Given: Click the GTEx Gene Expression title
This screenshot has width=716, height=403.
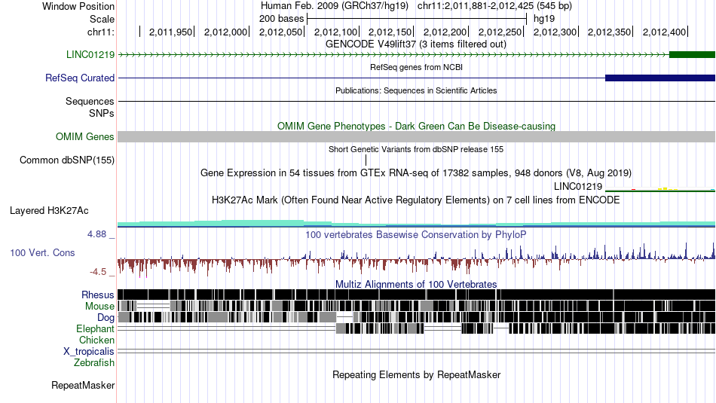Looking at the screenshot, I should 416,173.
